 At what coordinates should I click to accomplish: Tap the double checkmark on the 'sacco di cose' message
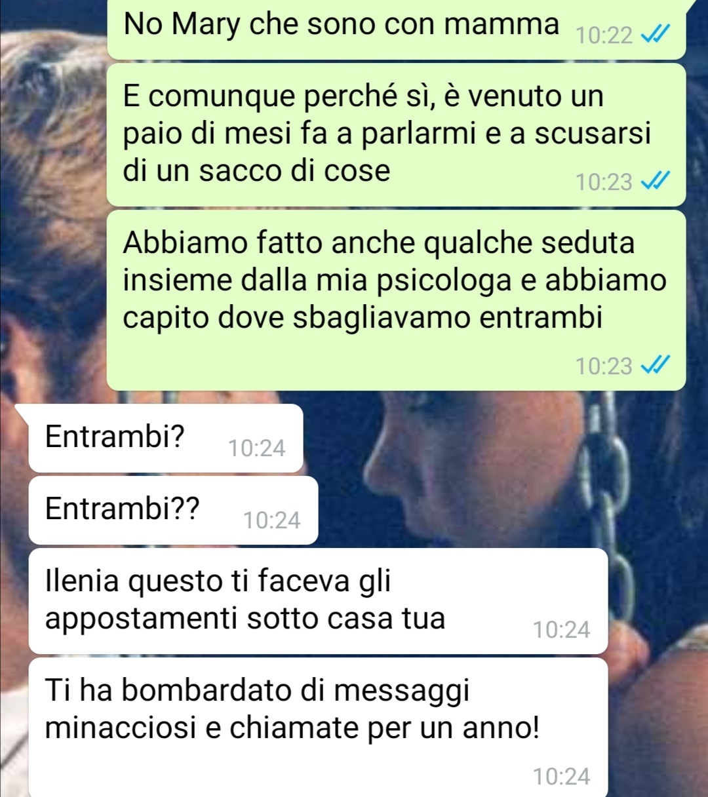[656, 182]
